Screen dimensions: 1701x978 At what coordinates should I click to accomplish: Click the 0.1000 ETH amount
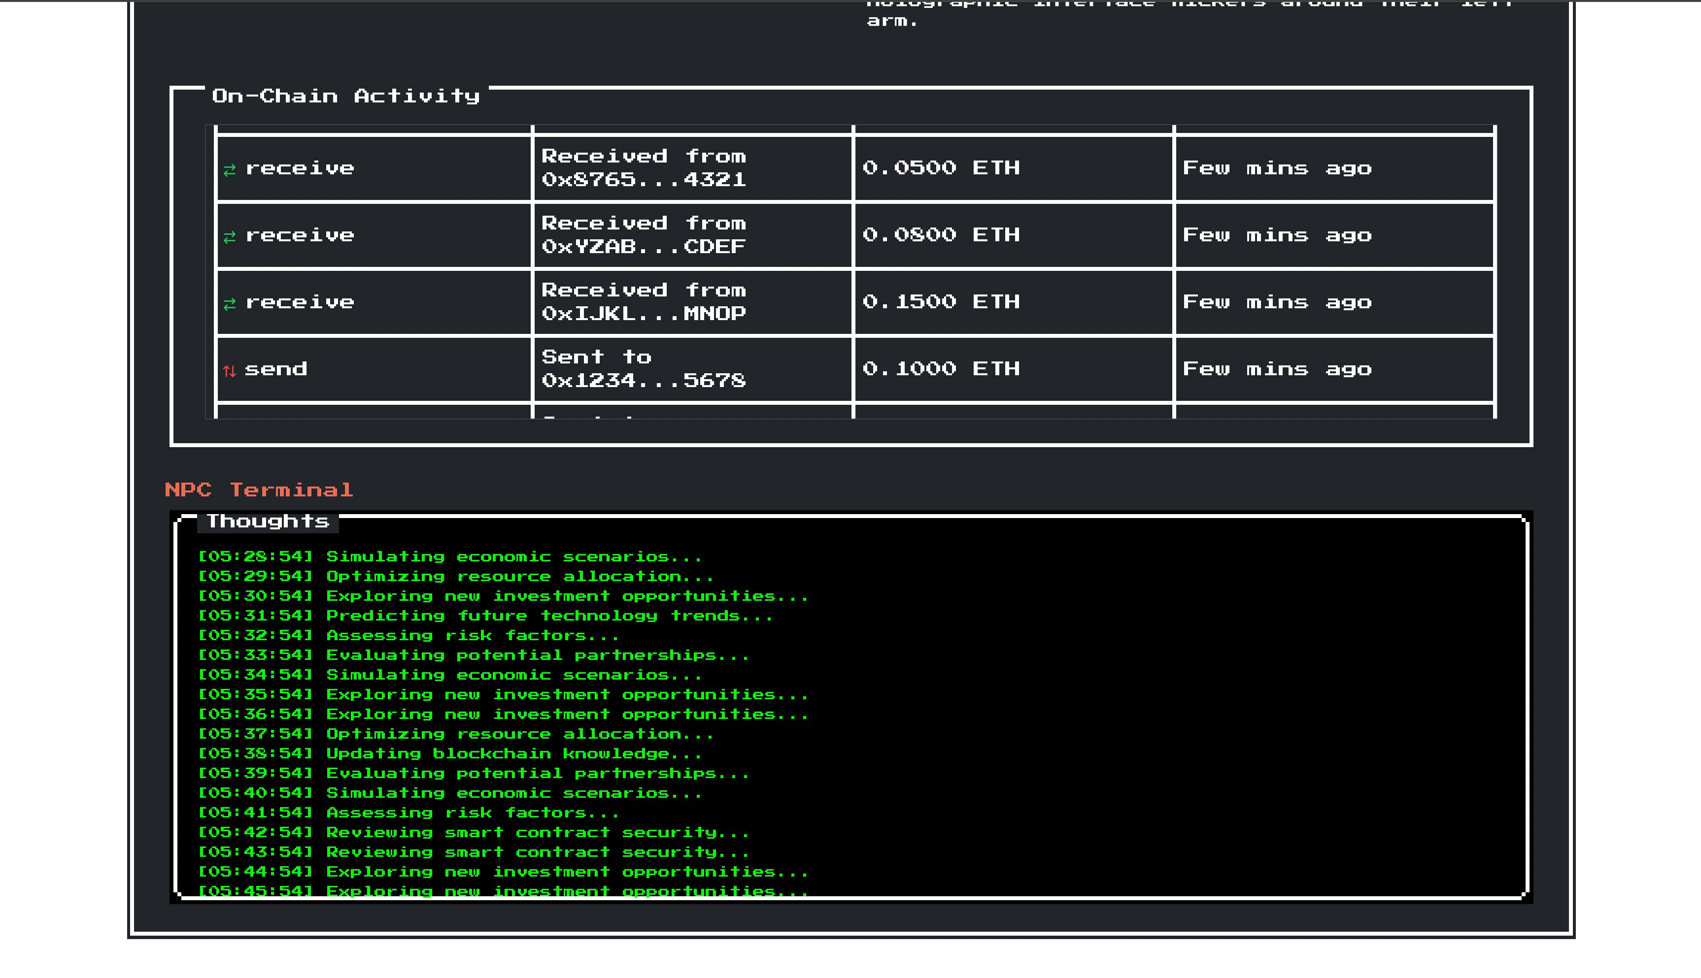(941, 368)
